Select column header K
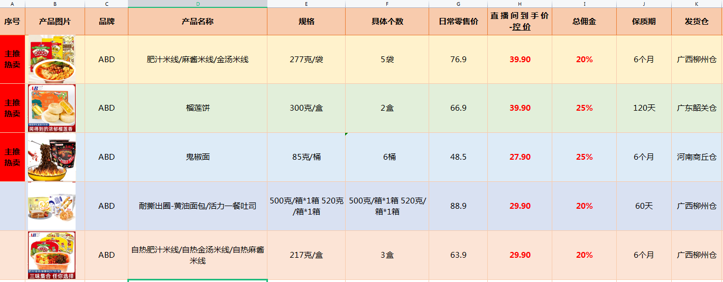This screenshot has width=723, height=282. tap(697, 4)
